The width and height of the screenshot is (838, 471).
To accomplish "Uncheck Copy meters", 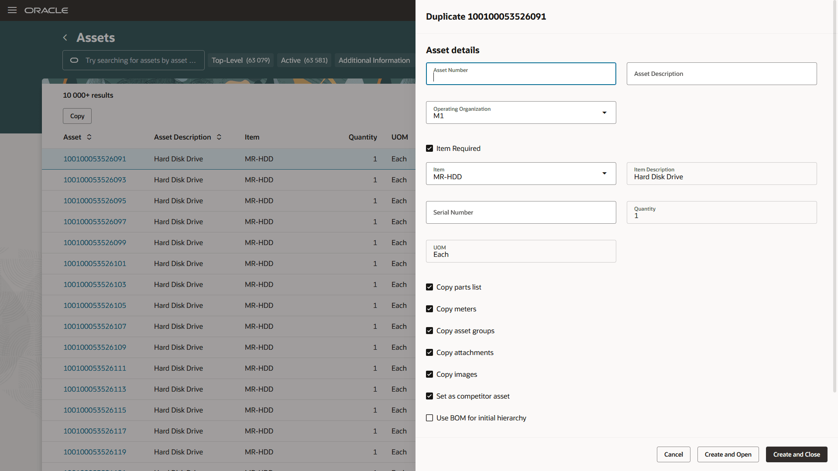I will coord(429,309).
